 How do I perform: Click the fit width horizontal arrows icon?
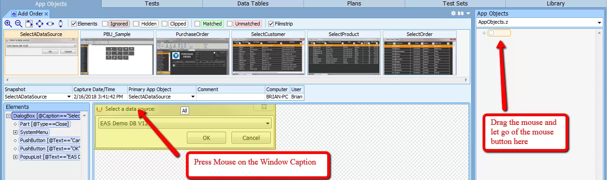tap(50, 24)
